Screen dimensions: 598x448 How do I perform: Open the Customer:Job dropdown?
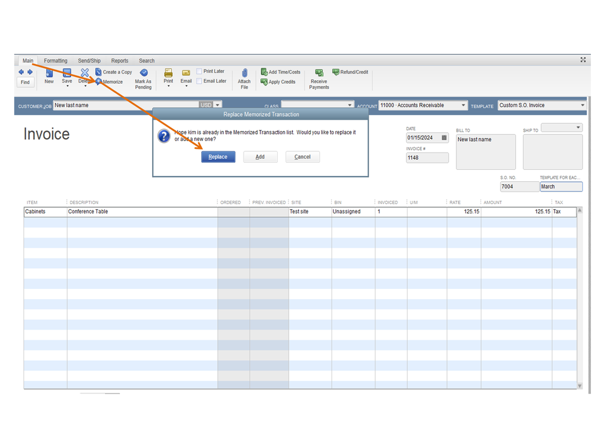(x=217, y=105)
